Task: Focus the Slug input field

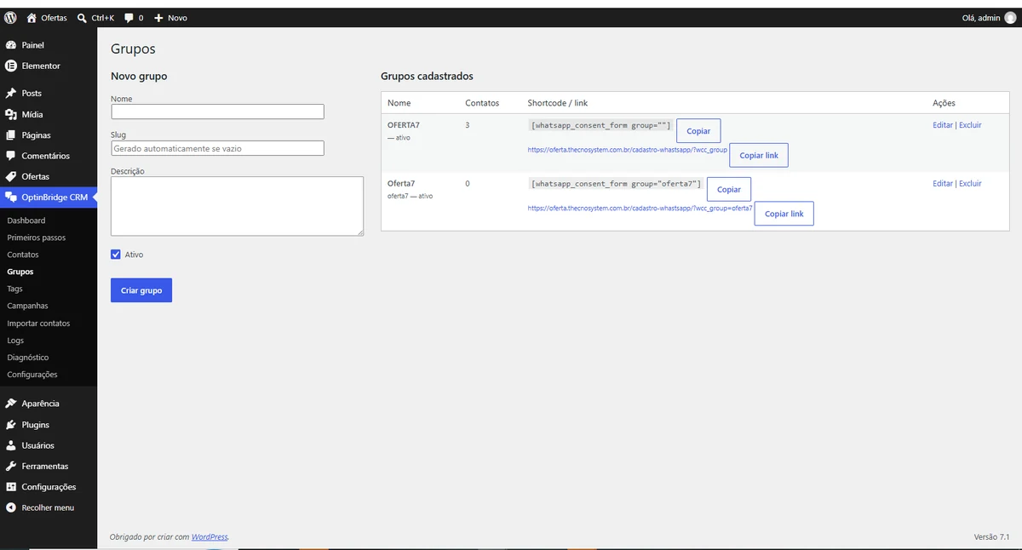Action: pyautogui.click(x=217, y=148)
